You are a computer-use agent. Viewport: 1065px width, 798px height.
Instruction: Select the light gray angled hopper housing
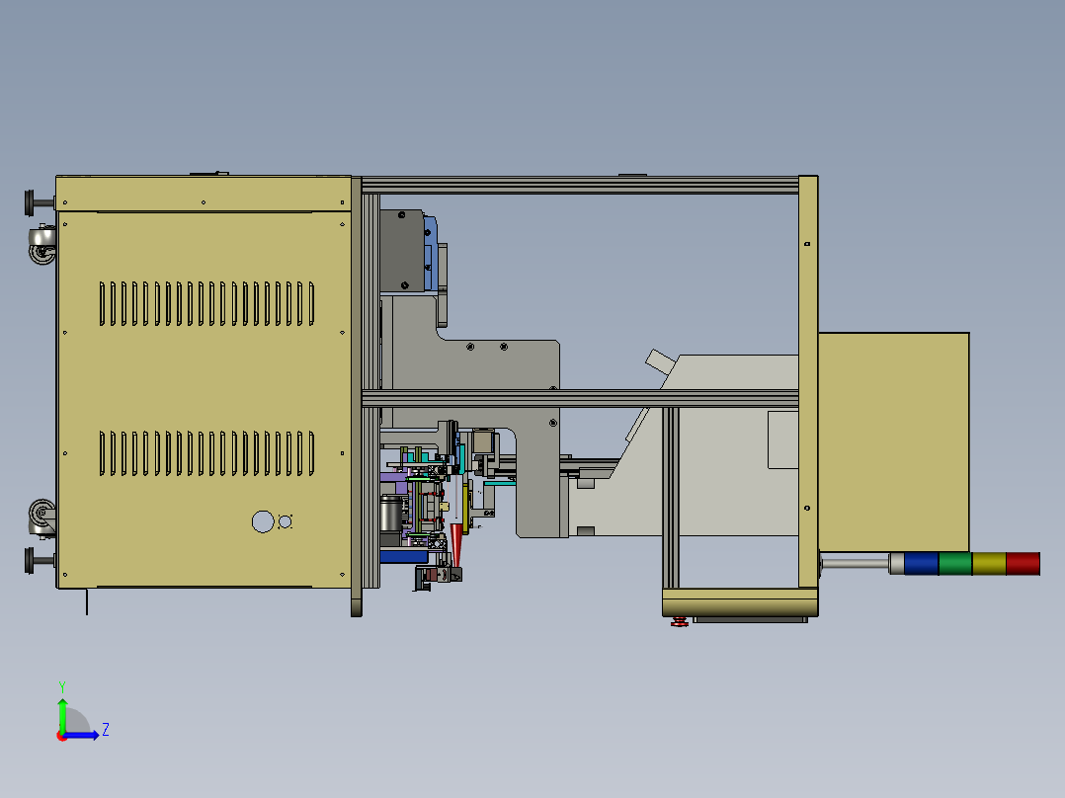point(706,444)
